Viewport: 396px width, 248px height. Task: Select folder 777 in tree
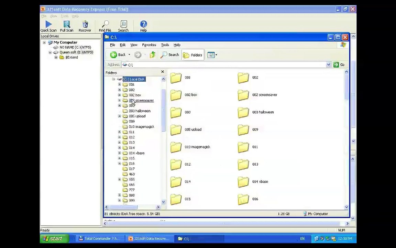click(x=132, y=190)
